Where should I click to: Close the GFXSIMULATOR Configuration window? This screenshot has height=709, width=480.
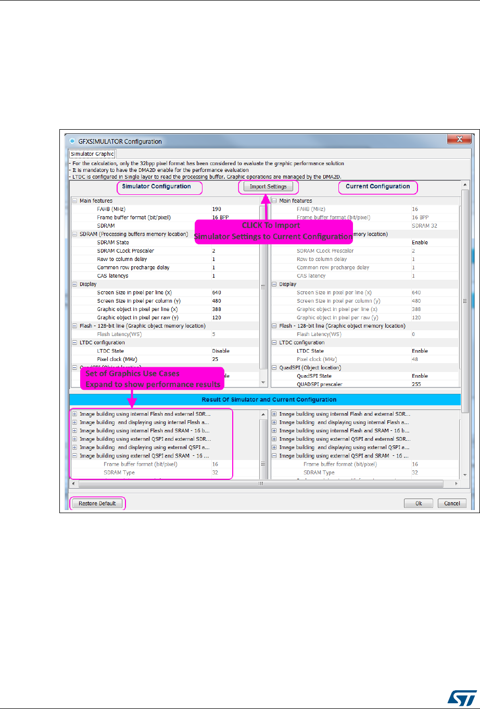459,140
